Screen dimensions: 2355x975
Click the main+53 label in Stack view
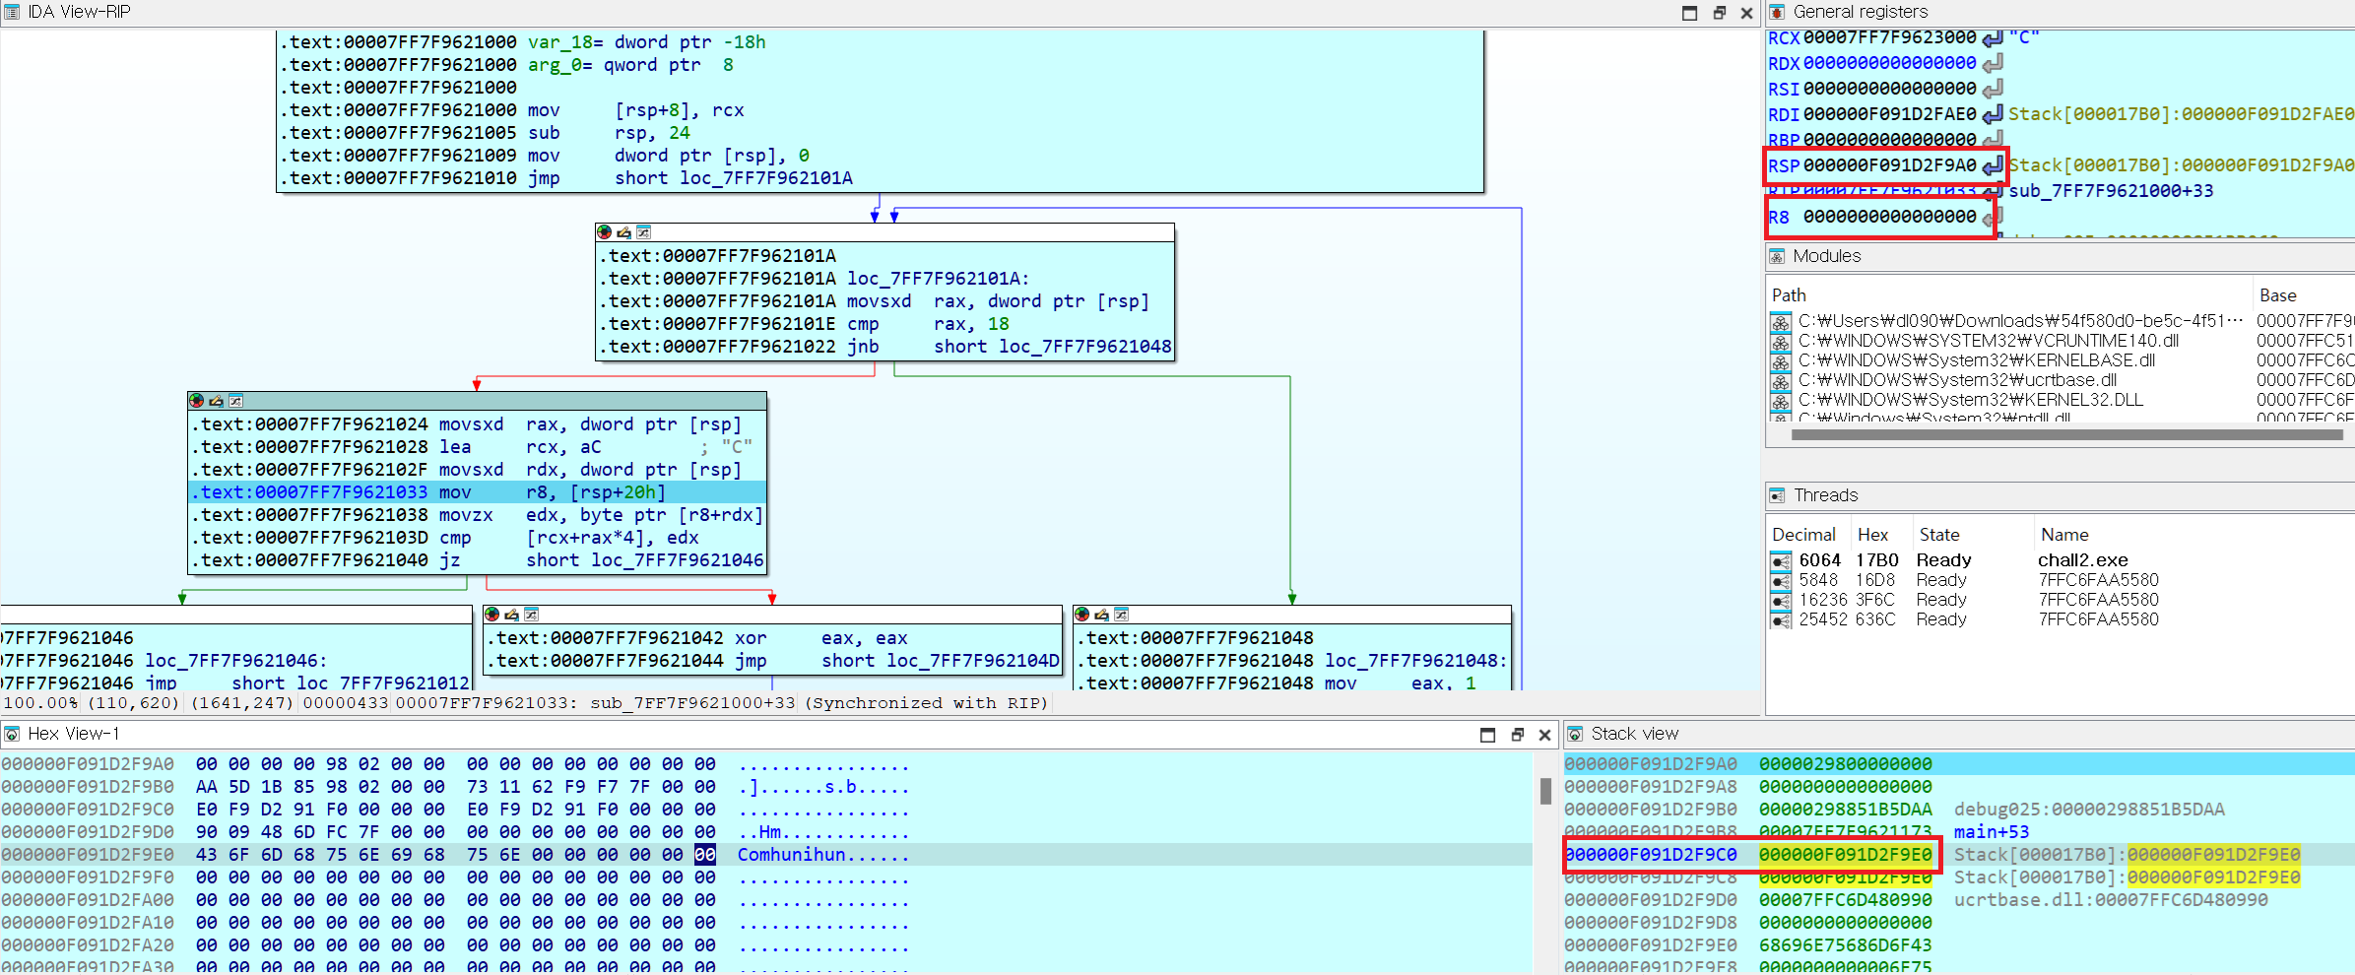(1992, 832)
